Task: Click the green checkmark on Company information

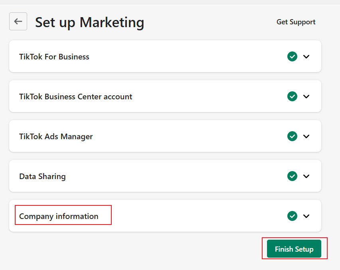Action: (292, 216)
